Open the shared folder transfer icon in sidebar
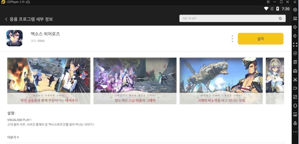This screenshot has width=299, height=144. click(x=295, y=97)
